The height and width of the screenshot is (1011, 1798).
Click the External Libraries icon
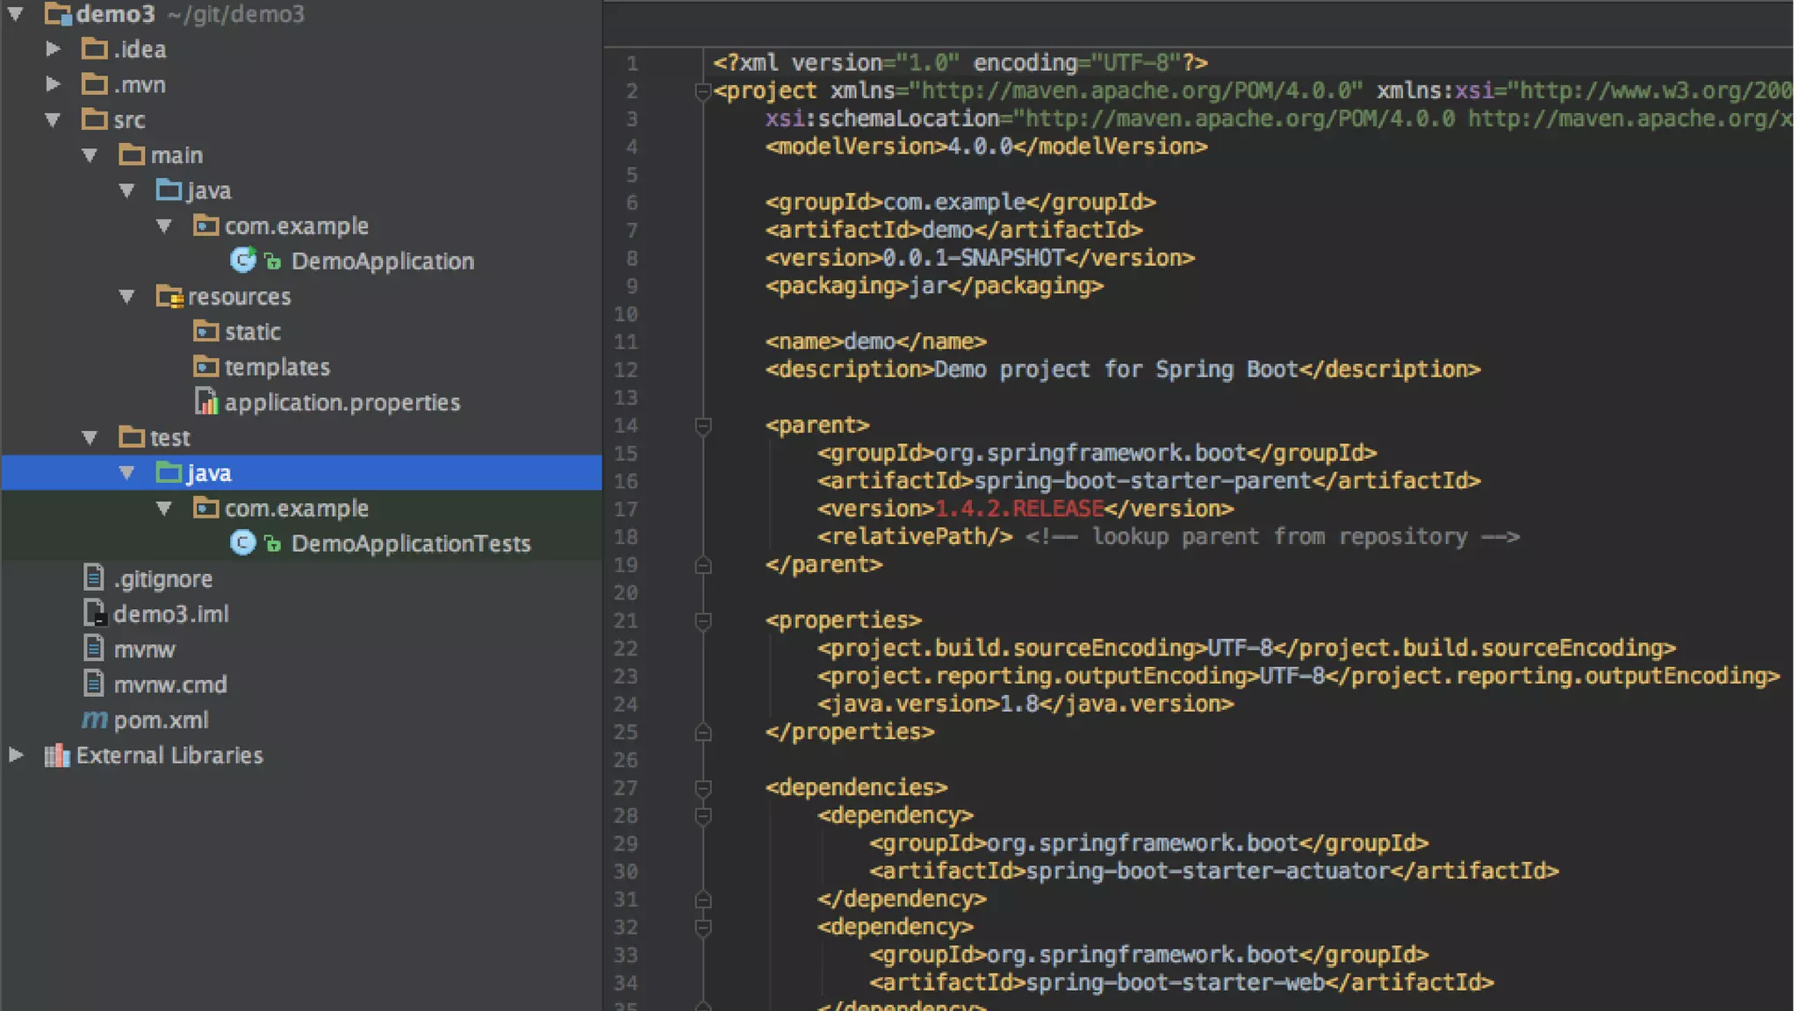[57, 755]
